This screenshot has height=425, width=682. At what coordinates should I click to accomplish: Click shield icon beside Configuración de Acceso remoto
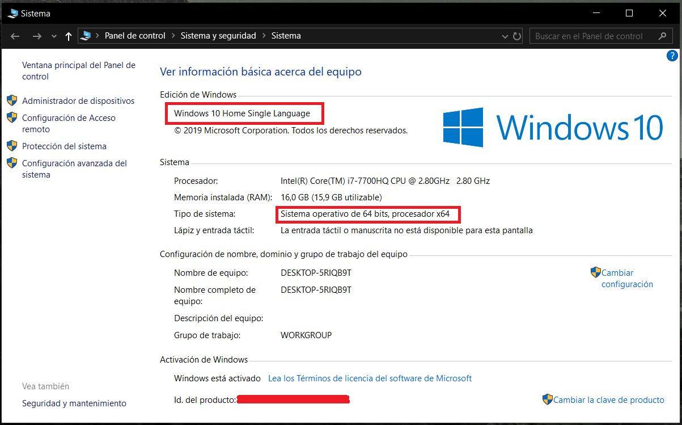click(12, 117)
